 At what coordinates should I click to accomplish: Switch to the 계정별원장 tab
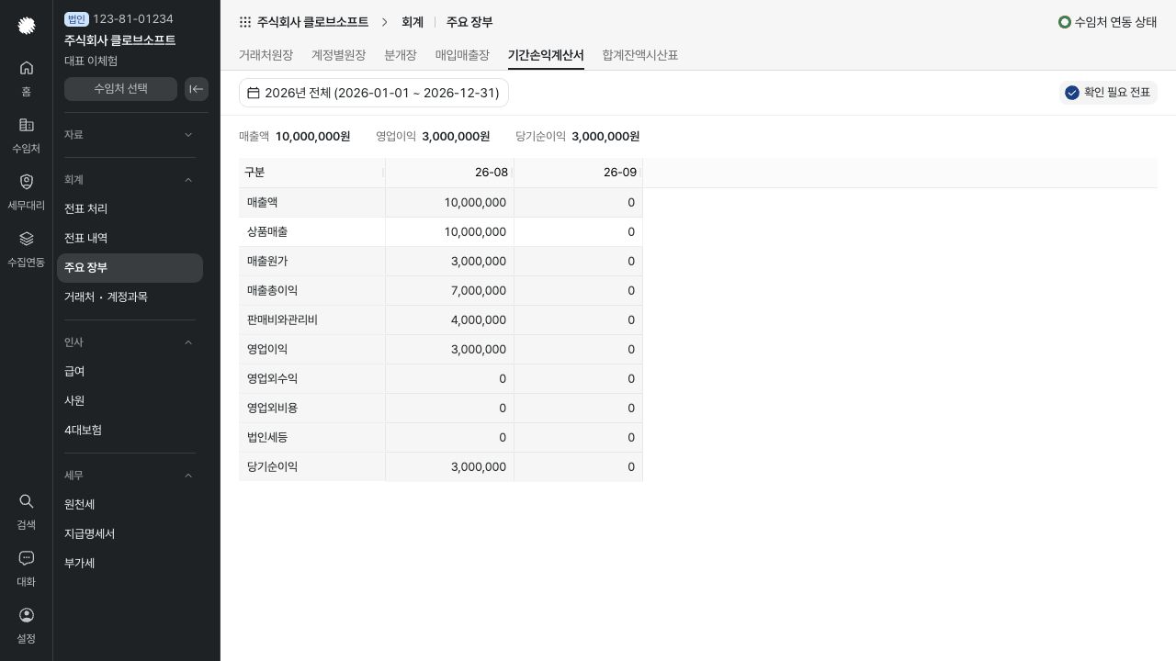(x=338, y=55)
